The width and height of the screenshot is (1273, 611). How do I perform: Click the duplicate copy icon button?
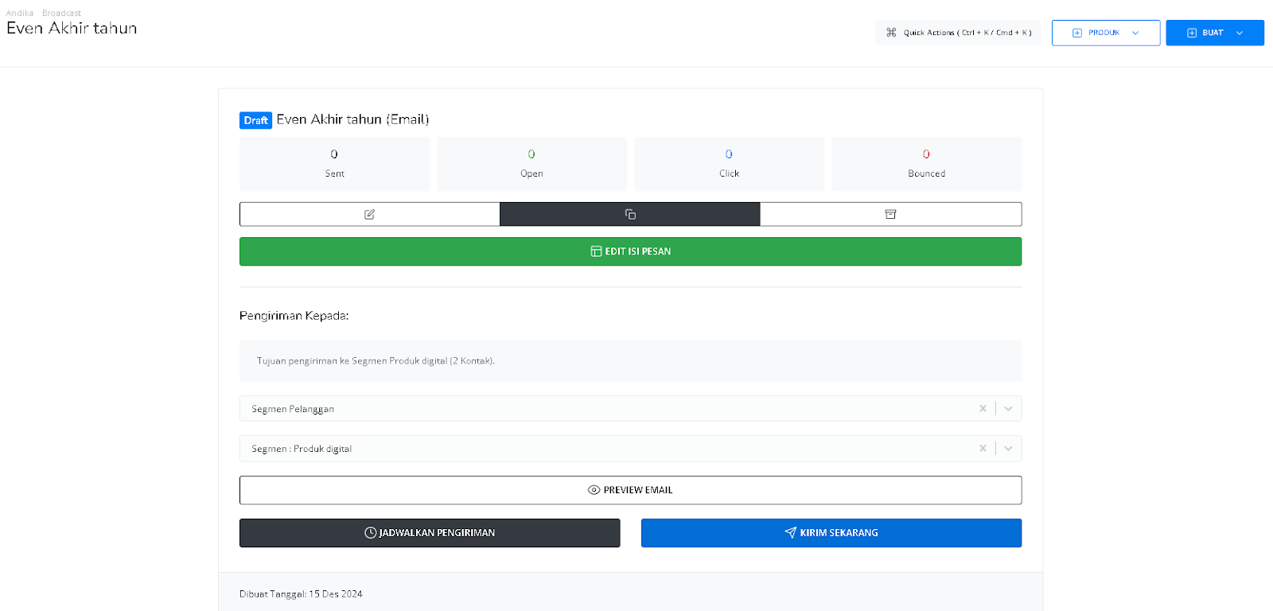point(629,214)
